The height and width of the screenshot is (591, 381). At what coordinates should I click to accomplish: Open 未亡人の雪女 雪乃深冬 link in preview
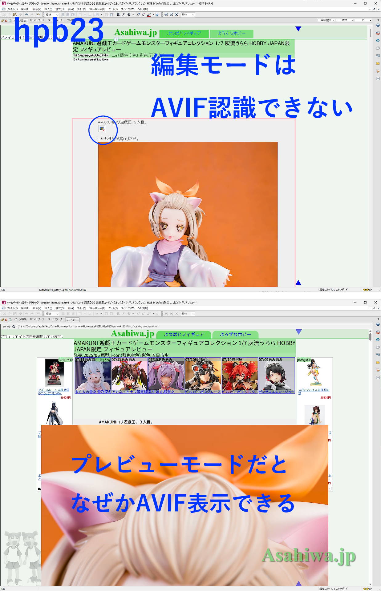point(93,392)
